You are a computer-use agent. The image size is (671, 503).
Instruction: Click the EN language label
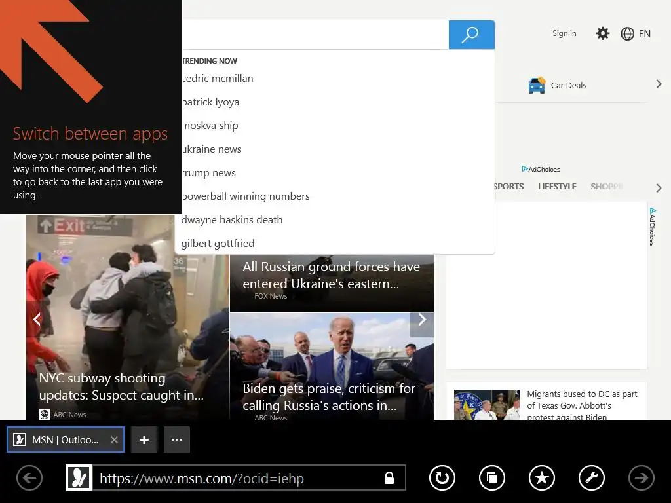(645, 34)
